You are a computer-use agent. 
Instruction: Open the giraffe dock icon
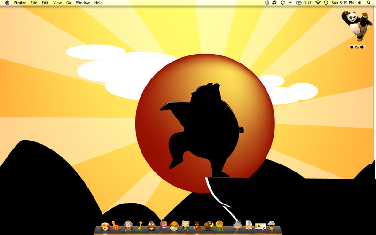(140, 226)
